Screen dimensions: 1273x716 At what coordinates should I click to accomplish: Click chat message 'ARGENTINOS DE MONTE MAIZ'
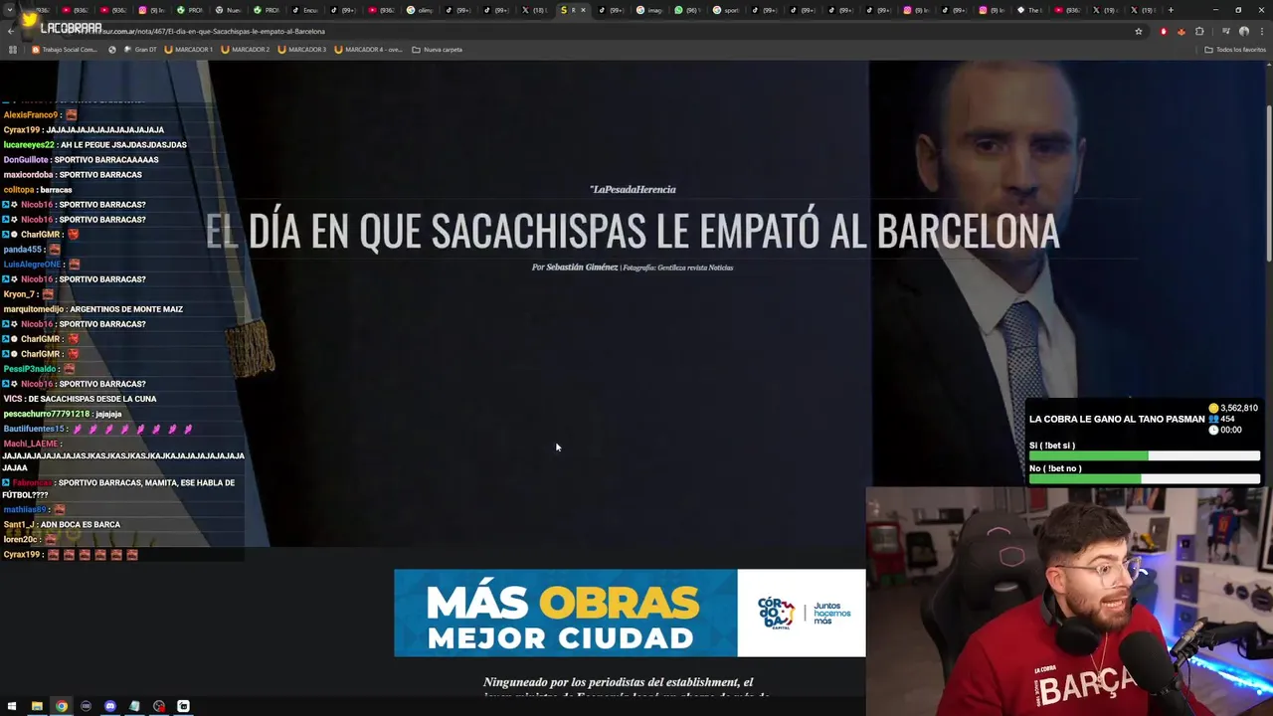point(126,309)
